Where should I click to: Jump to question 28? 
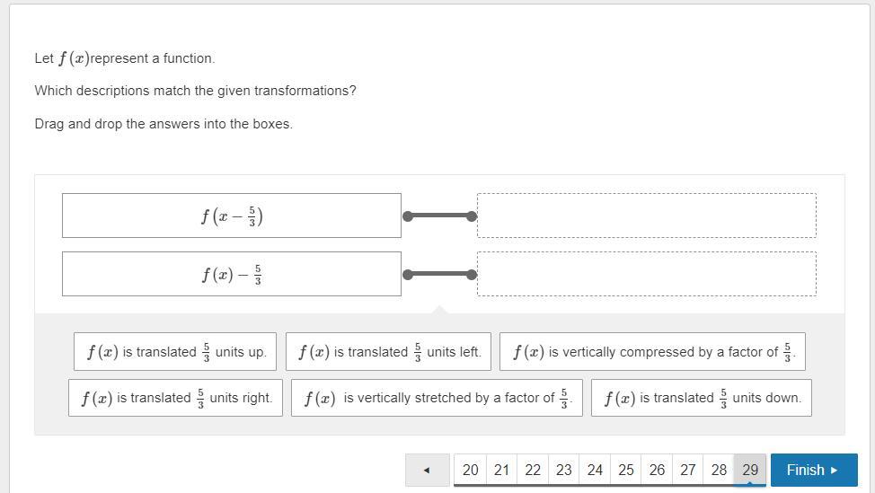click(x=719, y=470)
